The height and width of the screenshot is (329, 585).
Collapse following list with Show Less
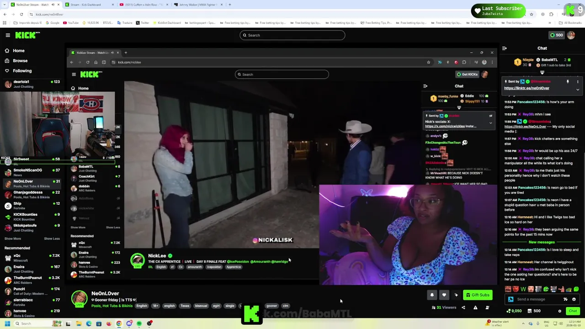[x=52, y=239]
